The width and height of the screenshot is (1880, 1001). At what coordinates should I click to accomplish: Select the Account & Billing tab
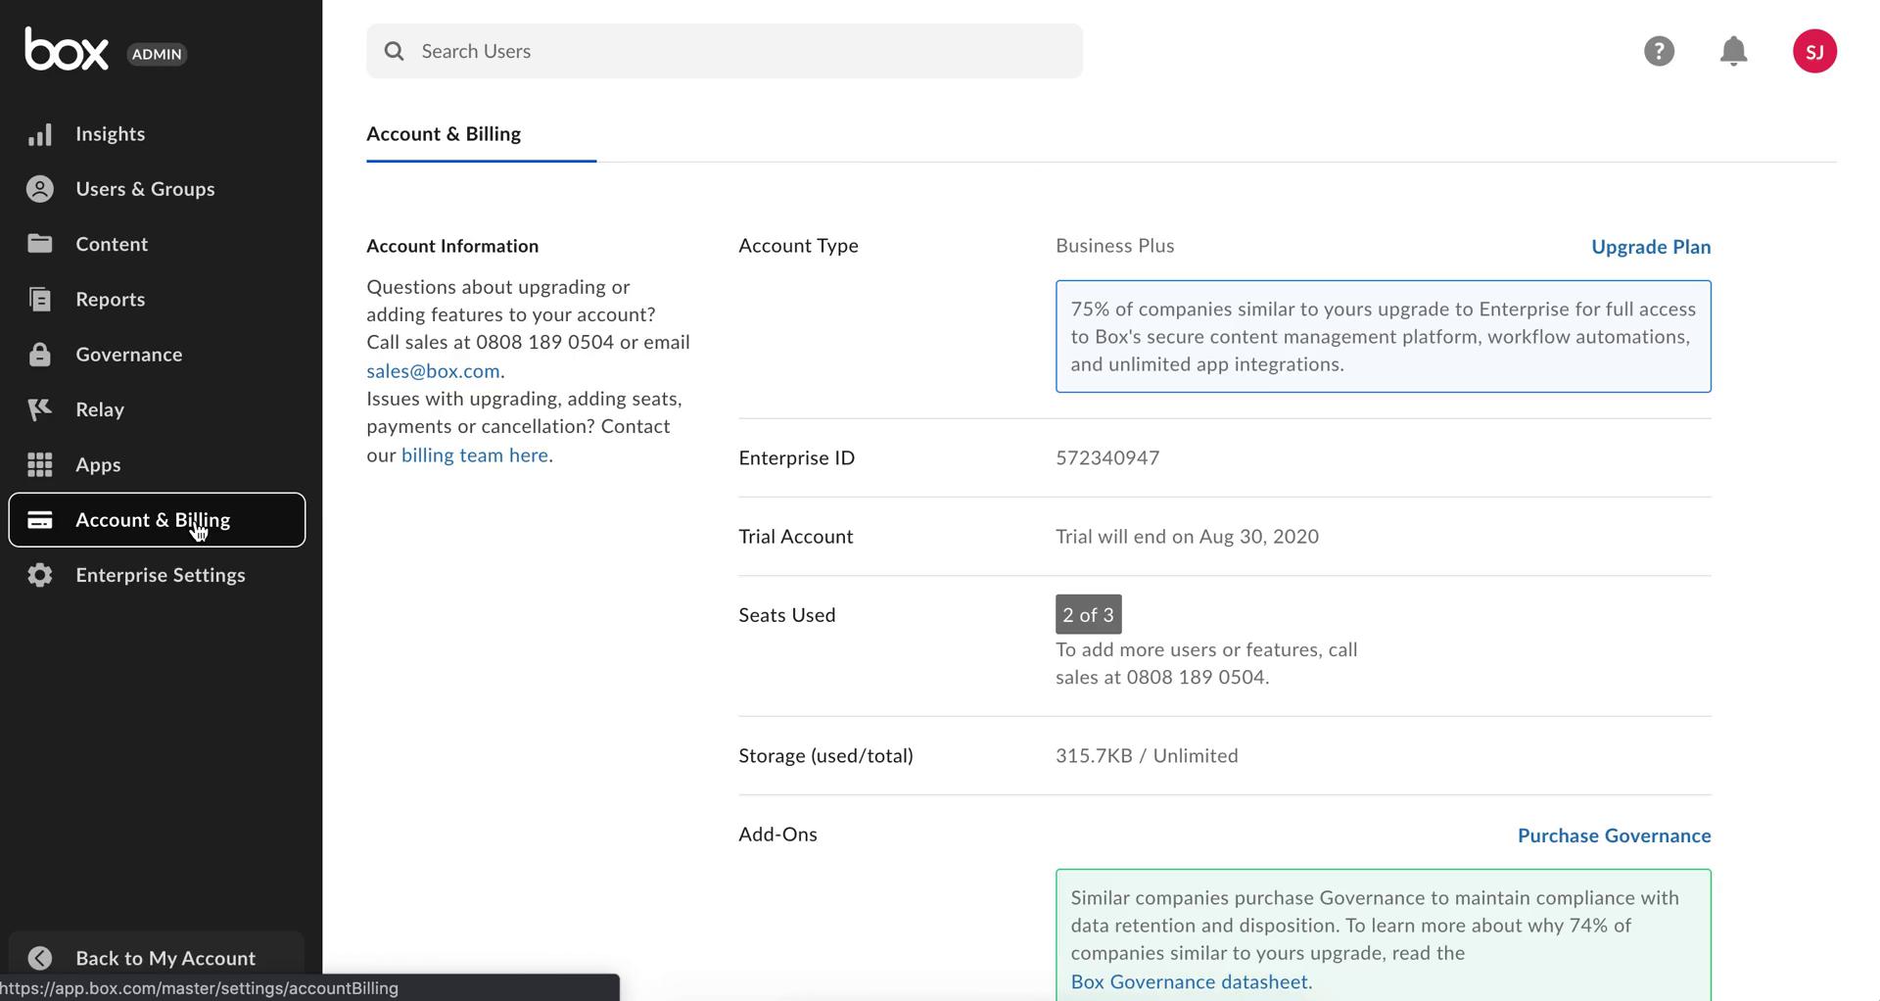tap(444, 134)
